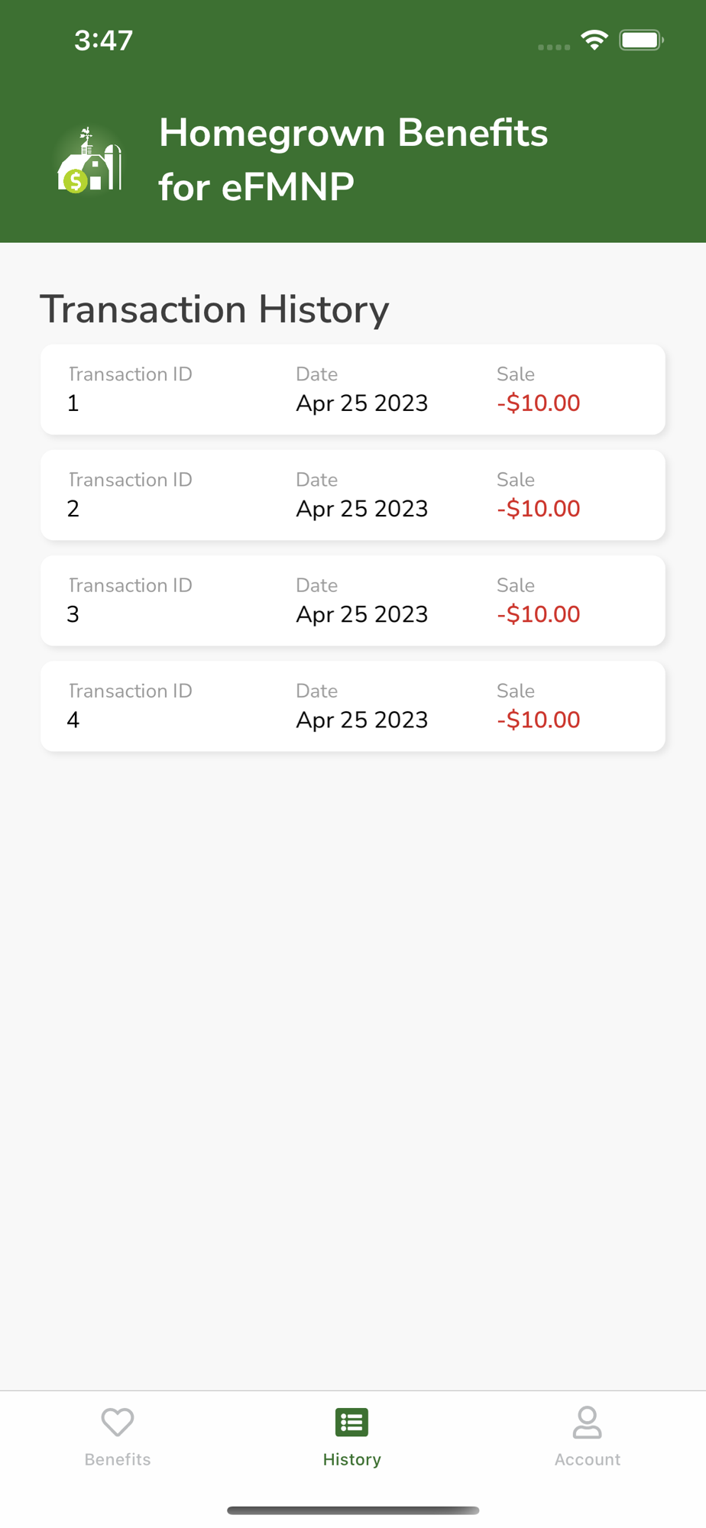Tap Homegrown Benefits for eFMNP title
The width and height of the screenshot is (706, 1528).
click(353, 160)
